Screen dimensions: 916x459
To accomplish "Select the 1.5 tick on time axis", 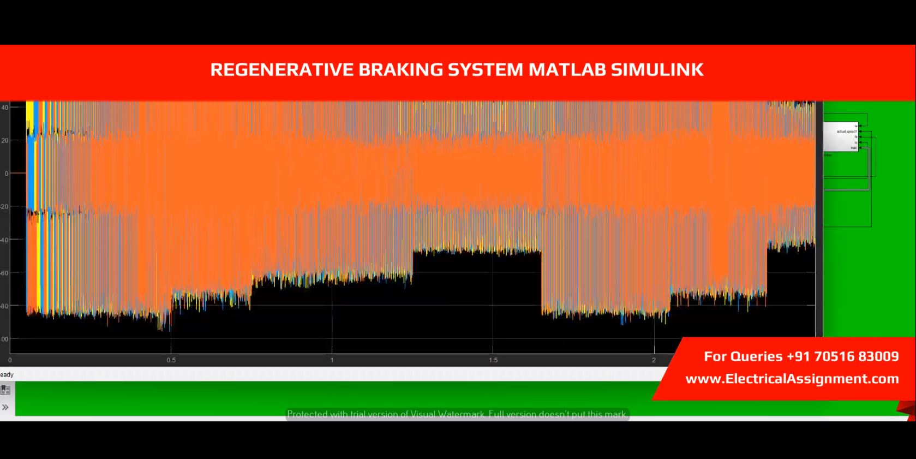I will [493, 360].
